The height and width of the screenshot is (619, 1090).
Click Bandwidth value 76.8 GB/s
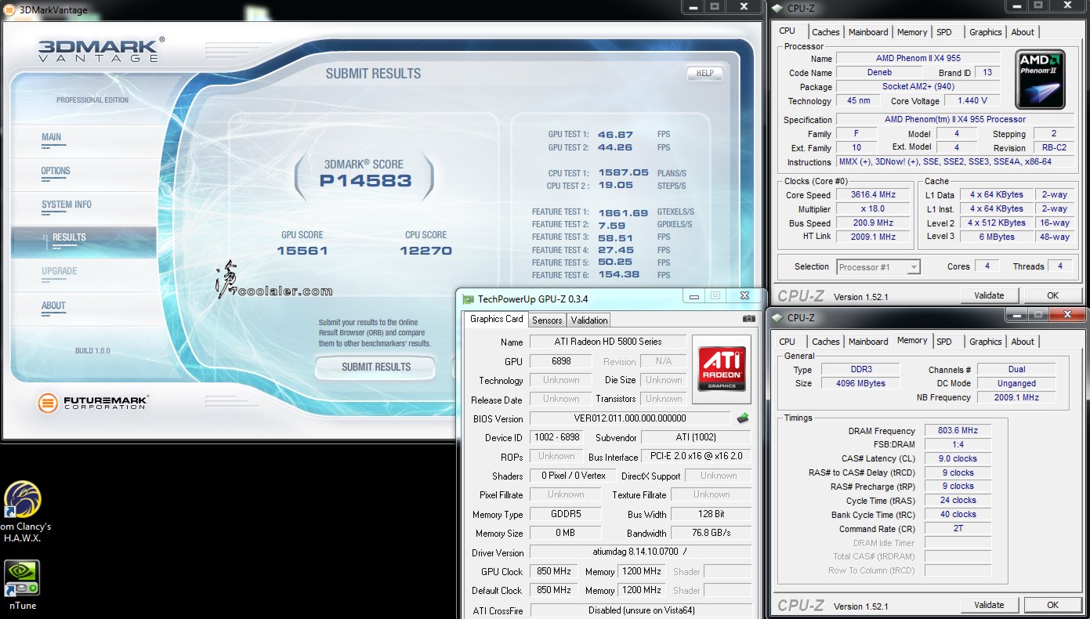711,533
